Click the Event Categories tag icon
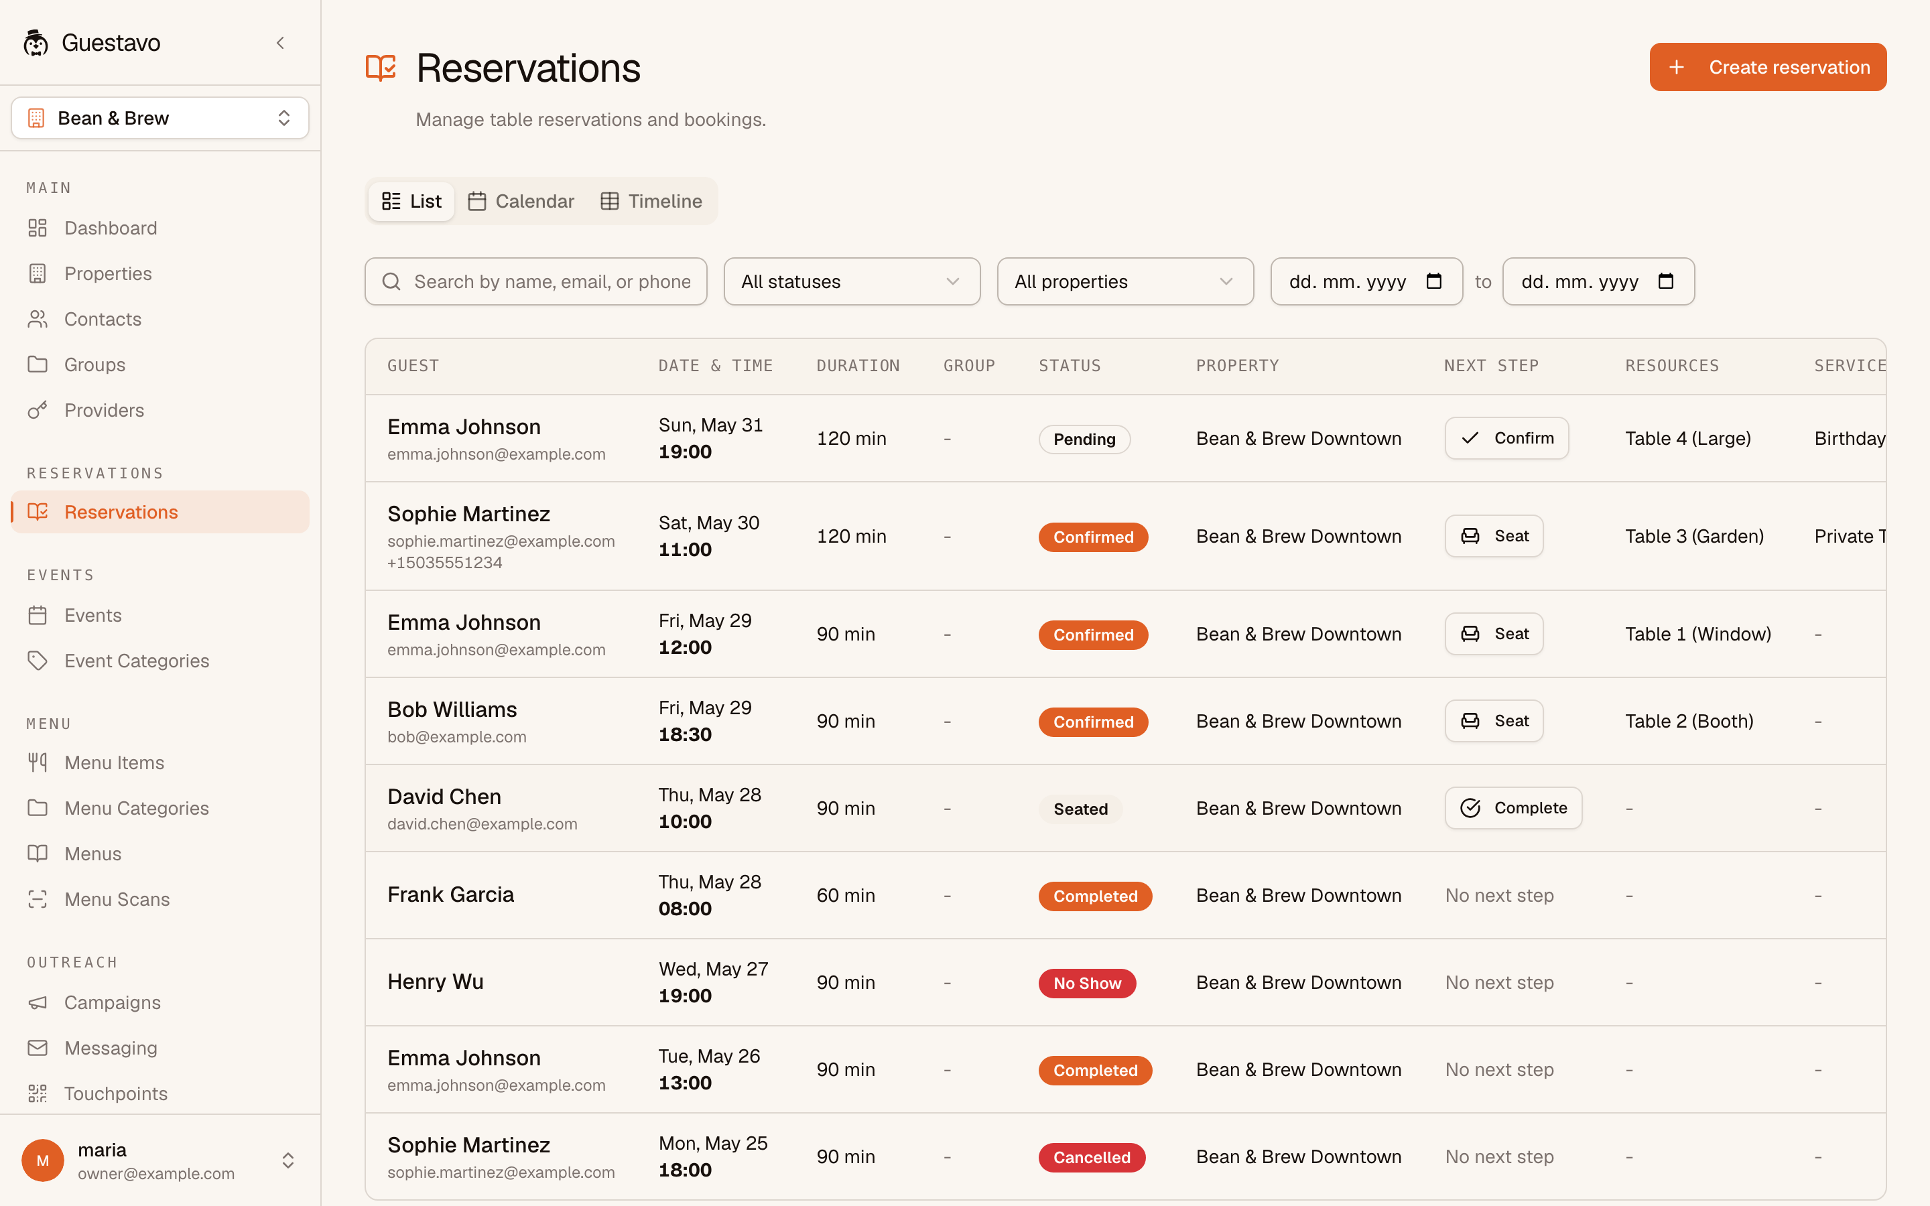The width and height of the screenshot is (1930, 1206). pyautogui.click(x=38, y=661)
